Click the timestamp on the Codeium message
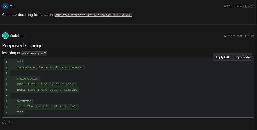 click(239, 36)
